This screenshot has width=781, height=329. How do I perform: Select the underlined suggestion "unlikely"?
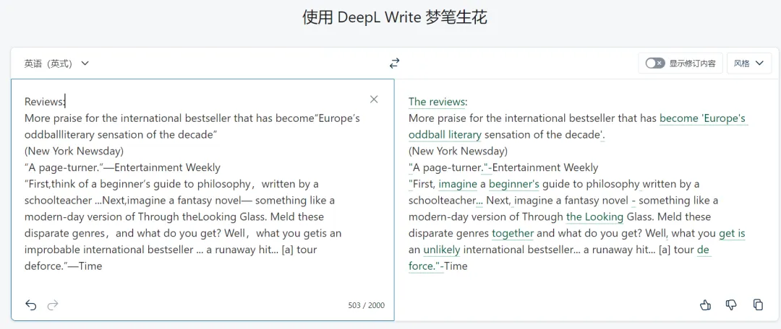tap(441, 250)
